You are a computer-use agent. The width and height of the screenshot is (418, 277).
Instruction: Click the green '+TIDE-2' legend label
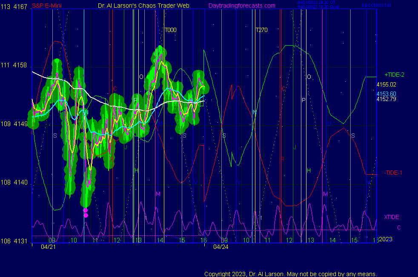tap(394, 75)
